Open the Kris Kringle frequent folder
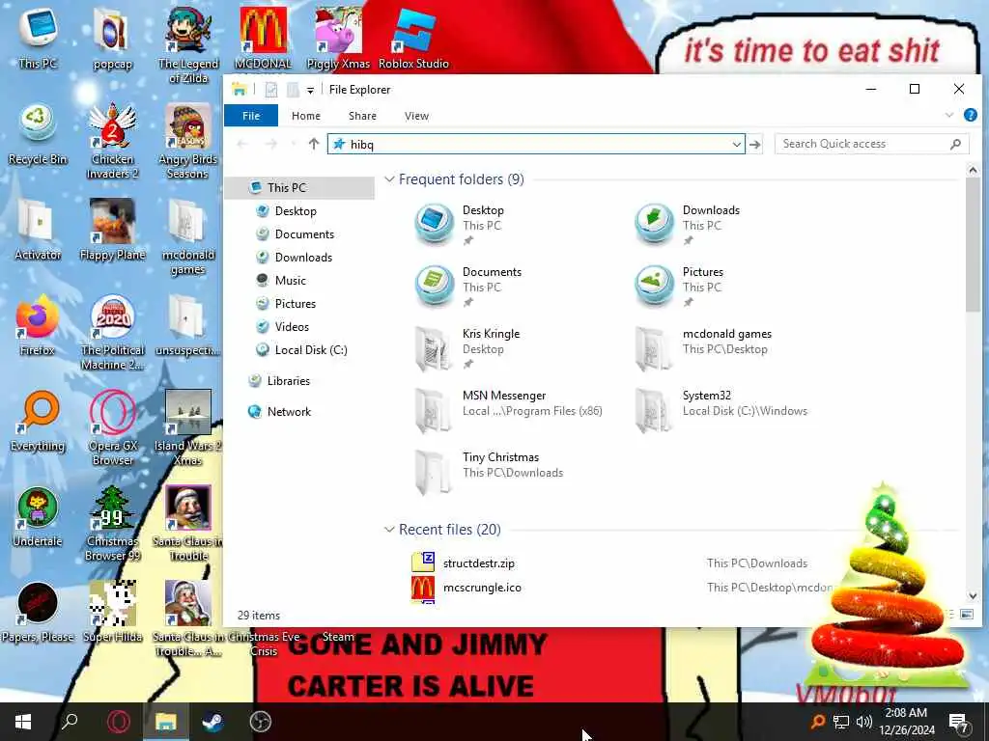This screenshot has height=741, width=989. [x=470, y=348]
